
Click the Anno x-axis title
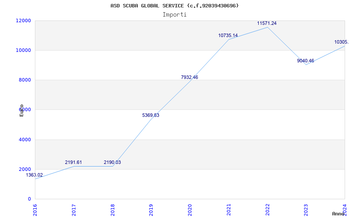pos(339,214)
